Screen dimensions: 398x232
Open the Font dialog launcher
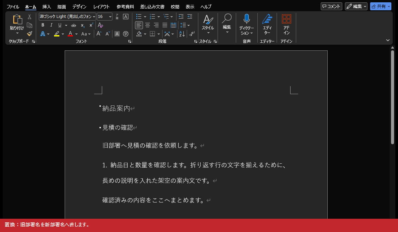point(130,41)
